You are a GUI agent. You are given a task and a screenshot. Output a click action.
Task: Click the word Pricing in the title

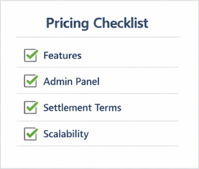(68, 23)
